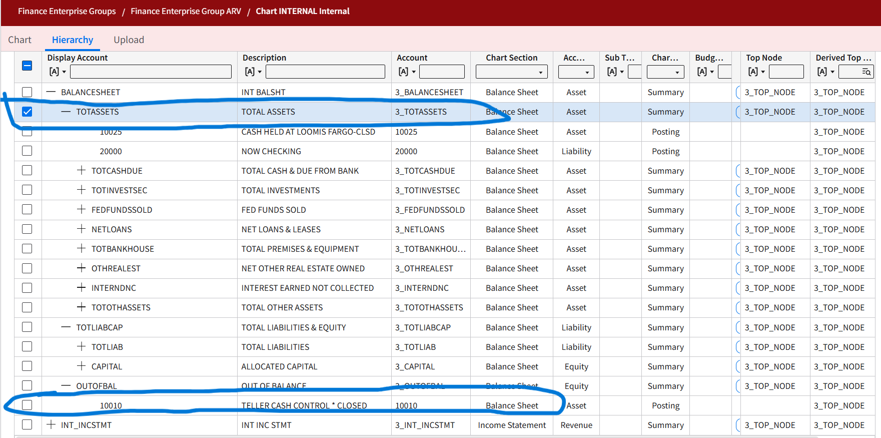Screen dimensions: 881x438
Task: Check the OTHREALEST row checkbox
Action: click(27, 268)
